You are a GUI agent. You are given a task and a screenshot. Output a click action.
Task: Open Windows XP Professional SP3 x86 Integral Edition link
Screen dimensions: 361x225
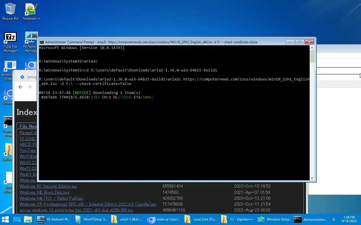(88, 204)
